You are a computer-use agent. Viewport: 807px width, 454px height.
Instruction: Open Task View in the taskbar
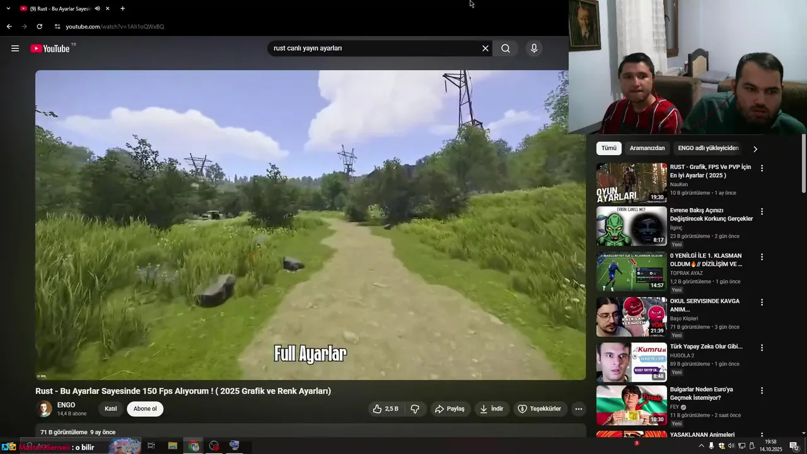pos(151,446)
